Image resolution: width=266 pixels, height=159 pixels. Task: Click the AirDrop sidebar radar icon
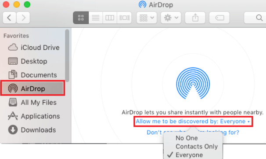(13, 89)
